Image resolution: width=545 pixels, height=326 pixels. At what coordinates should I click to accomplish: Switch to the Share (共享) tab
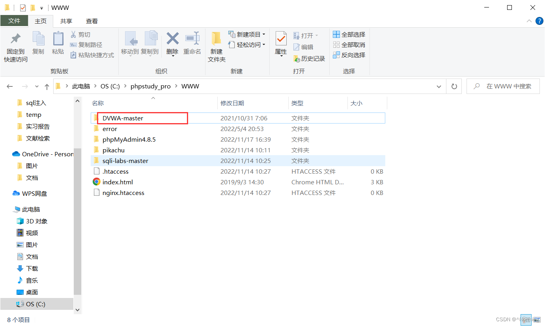tap(66, 21)
